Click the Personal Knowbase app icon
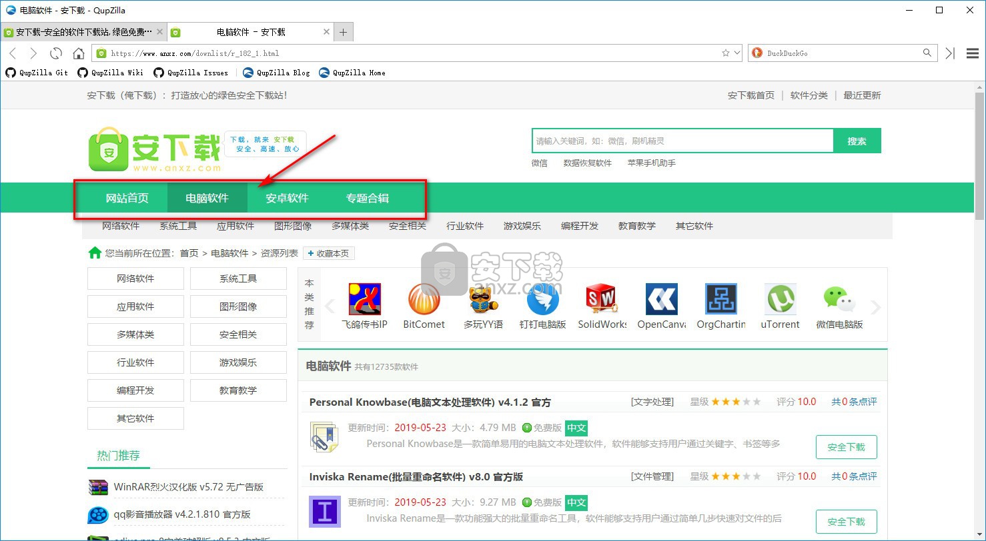Screen dimensions: 986x541 pyautogui.click(x=325, y=437)
